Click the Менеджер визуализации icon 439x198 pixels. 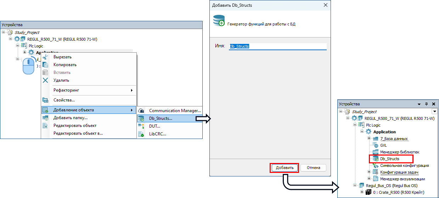click(x=376, y=179)
